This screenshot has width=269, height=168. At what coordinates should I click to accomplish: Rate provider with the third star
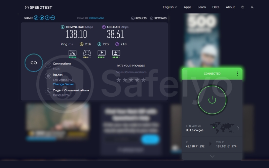click(x=131, y=80)
